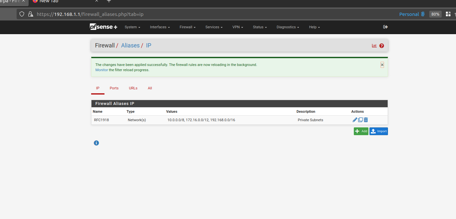
Task: Copy the RFC1918 alias
Action: [x=360, y=120]
